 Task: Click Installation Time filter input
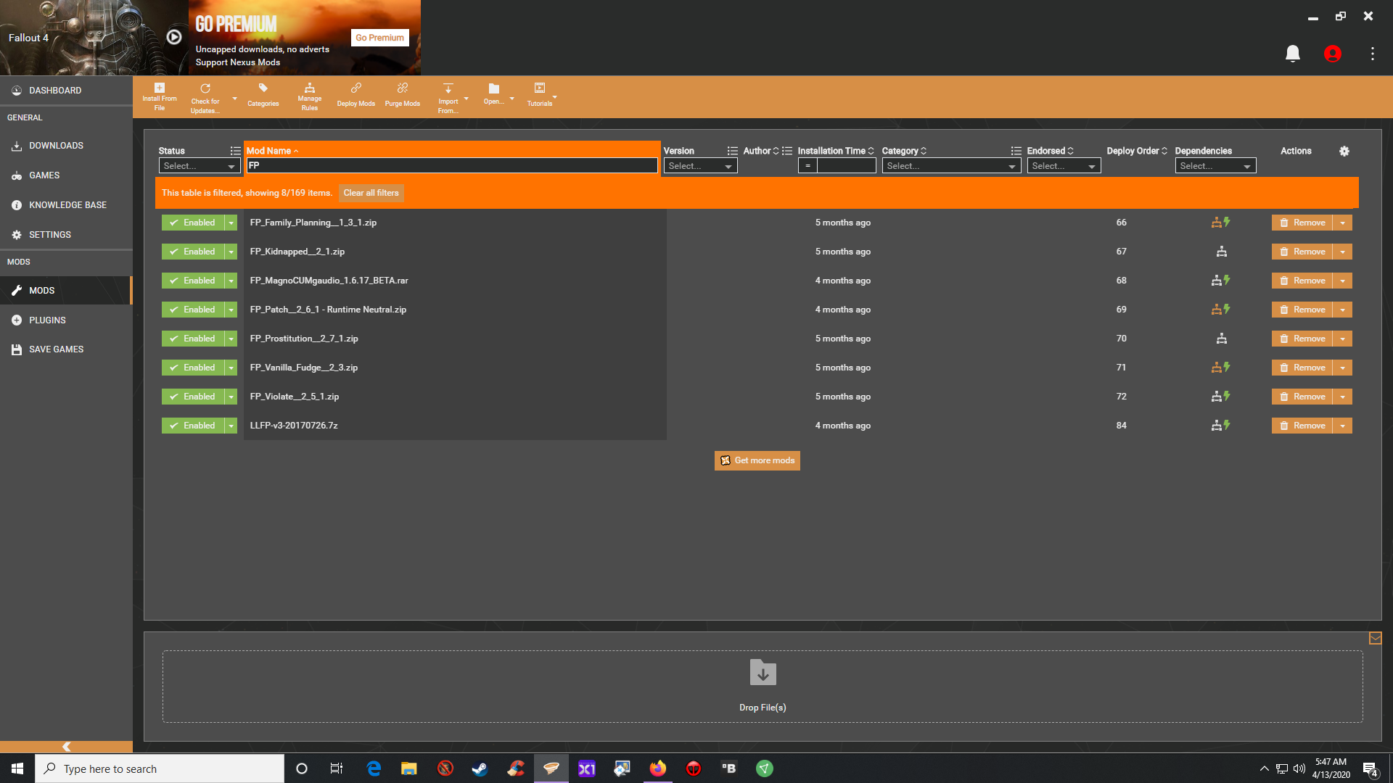coord(846,166)
